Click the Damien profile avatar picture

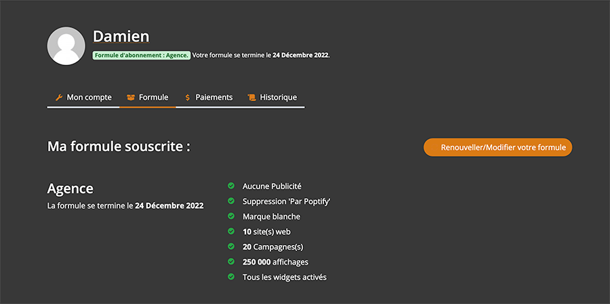point(66,46)
